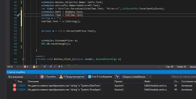This screenshot has height=99, width=196.
Task: Click RoutedEventArgs parameter type on line 62
Action: tap(106, 59)
